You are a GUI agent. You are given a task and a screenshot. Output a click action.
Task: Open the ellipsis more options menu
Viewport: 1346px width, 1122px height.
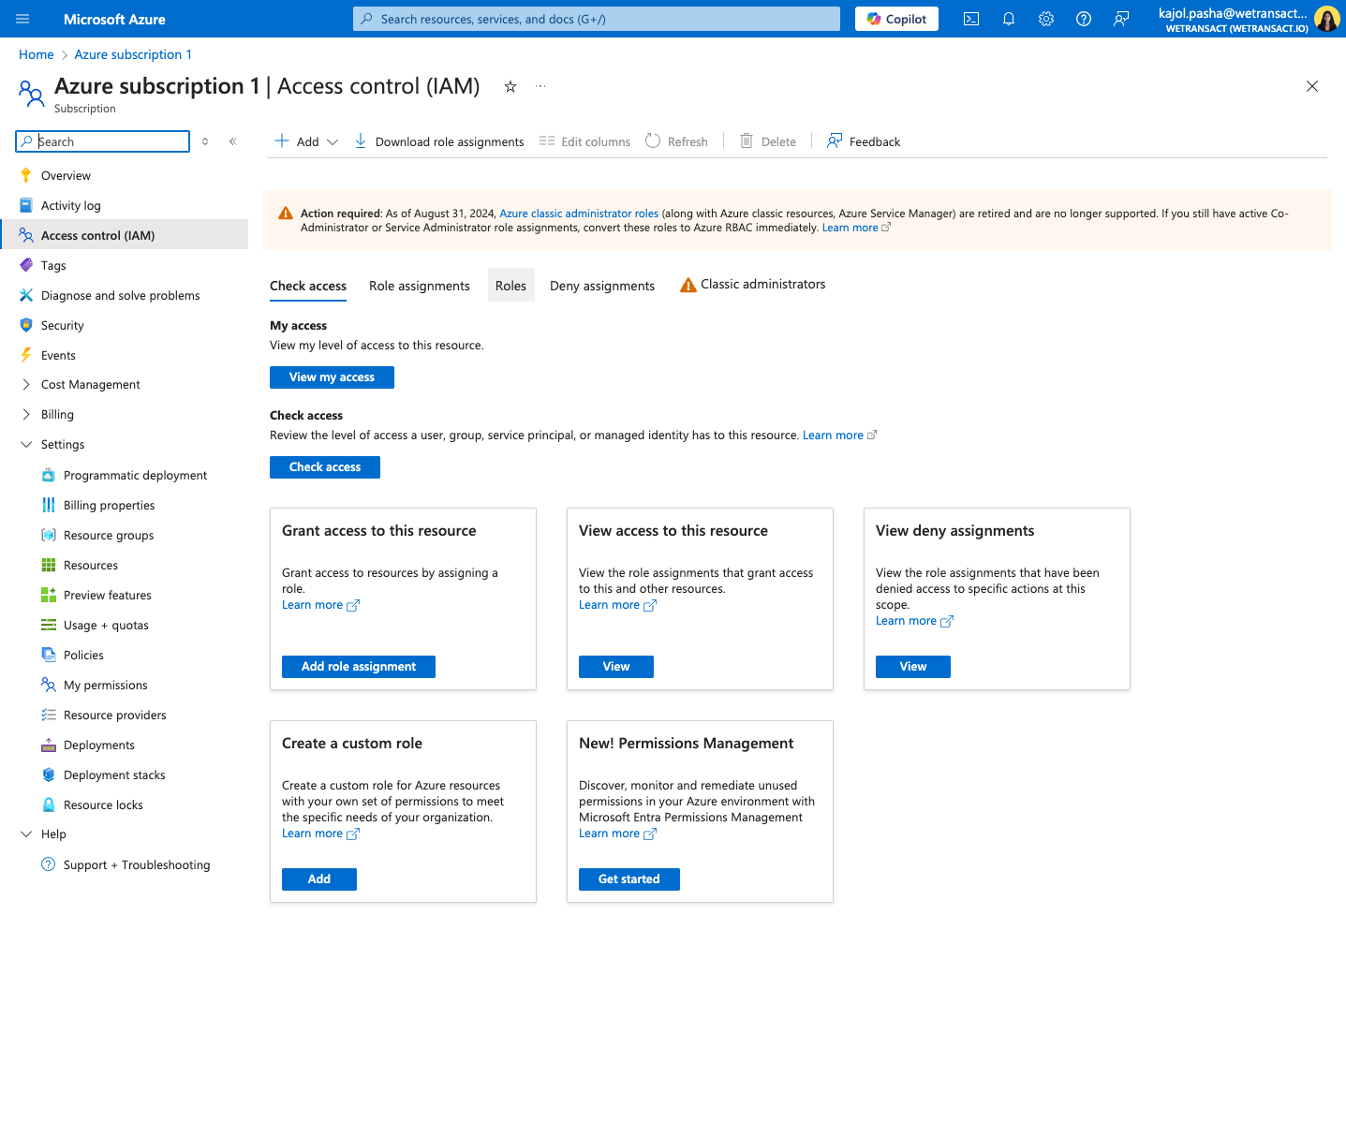pos(540,86)
